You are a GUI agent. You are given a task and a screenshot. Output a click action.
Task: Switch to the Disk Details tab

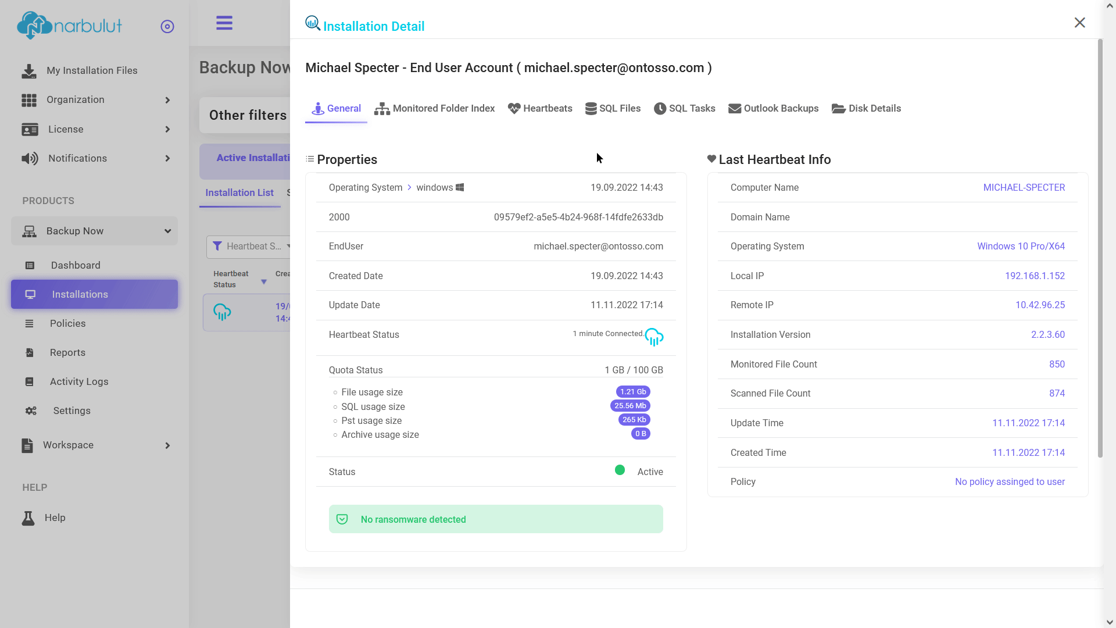tap(867, 109)
